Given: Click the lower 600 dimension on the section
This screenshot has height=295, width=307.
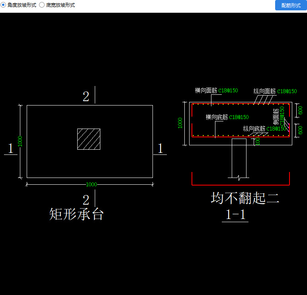Looking at the screenshot, I should tap(300, 130).
